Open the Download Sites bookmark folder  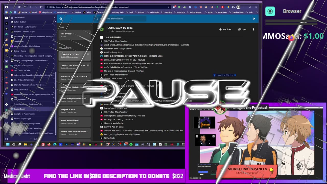coord(236,12)
